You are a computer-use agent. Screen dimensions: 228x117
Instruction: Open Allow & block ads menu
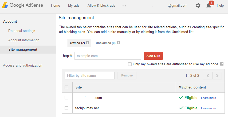[x=101, y=6]
